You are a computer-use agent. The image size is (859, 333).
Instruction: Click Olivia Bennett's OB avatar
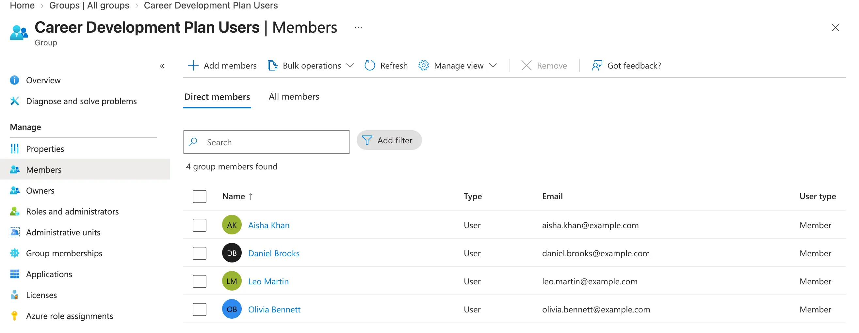point(232,309)
